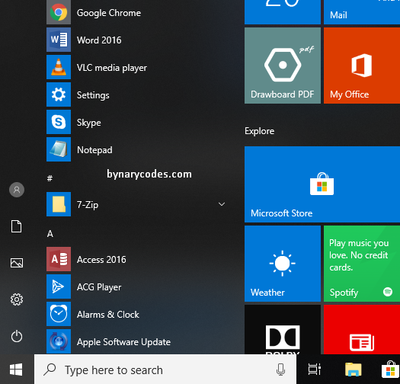Image resolution: width=400 pixels, height=384 pixels.
Task: Open ACG Player app
Action: click(138, 286)
